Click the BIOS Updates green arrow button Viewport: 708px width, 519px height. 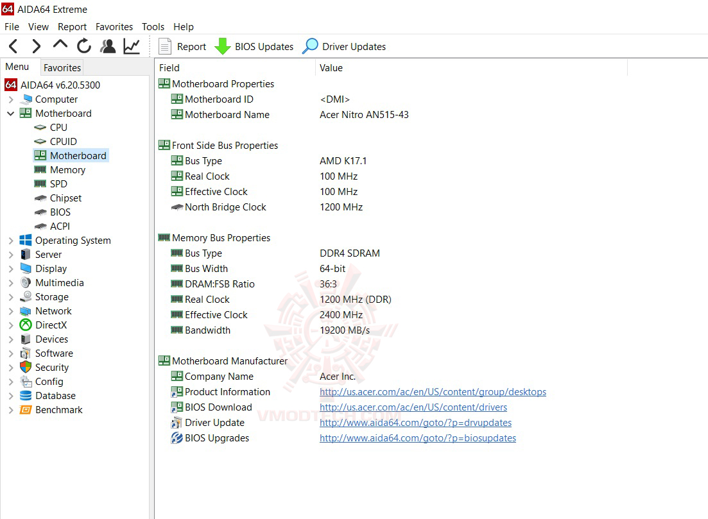point(254,46)
